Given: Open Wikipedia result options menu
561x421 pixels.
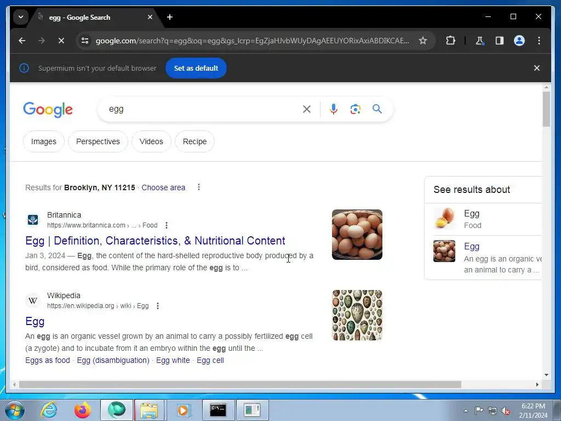Looking at the screenshot, I should (158, 306).
